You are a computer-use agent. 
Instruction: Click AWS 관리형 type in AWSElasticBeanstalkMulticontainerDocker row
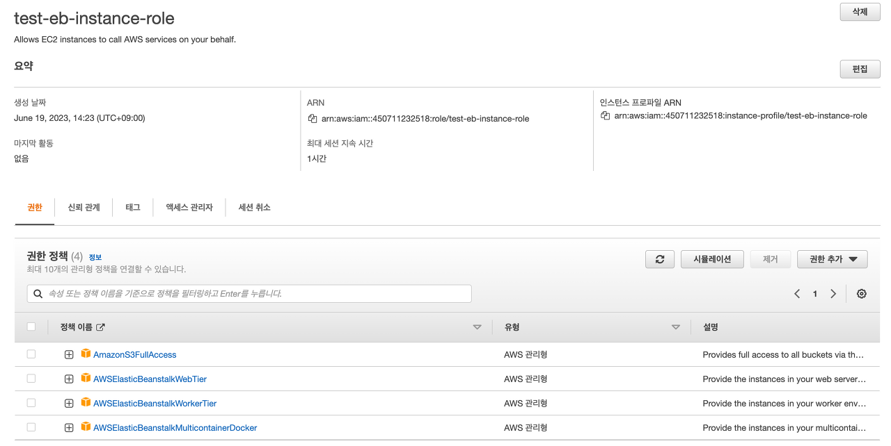pyautogui.click(x=526, y=427)
